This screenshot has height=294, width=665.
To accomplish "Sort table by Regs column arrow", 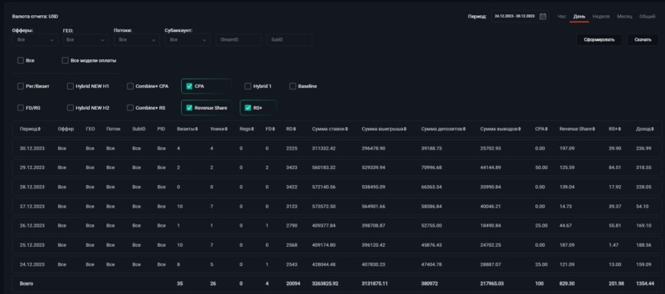I will click(252, 128).
